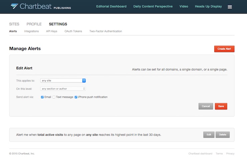Cancel editing the alert
This screenshot has height=166, width=247.
[206, 106]
